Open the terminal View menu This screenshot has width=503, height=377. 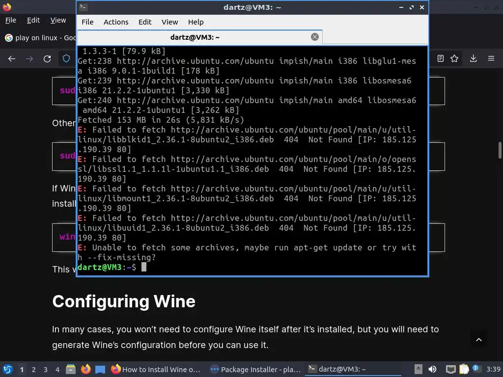pyautogui.click(x=169, y=22)
